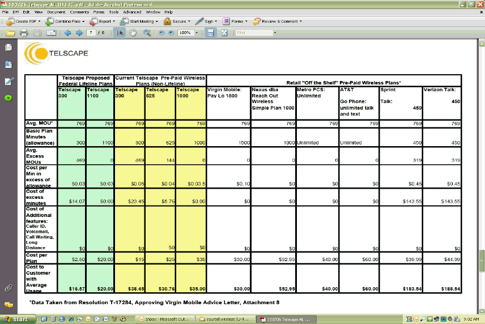Click the scroll down arrow
This screenshot has height=324, width=485.
pyautogui.click(x=482, y=311)
